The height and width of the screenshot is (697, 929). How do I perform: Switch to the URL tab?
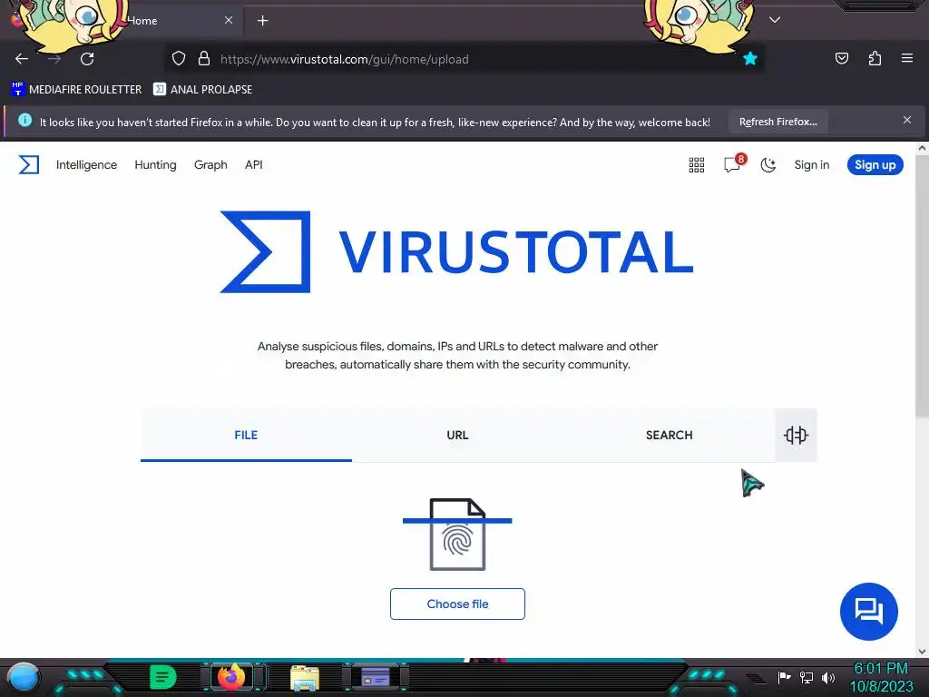457,435
